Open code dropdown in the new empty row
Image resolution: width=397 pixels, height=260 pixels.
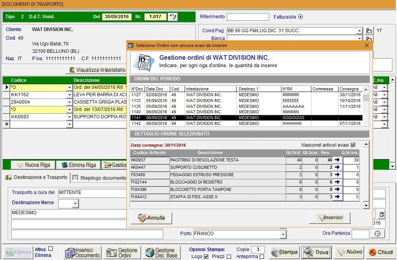tap(69, 124)
